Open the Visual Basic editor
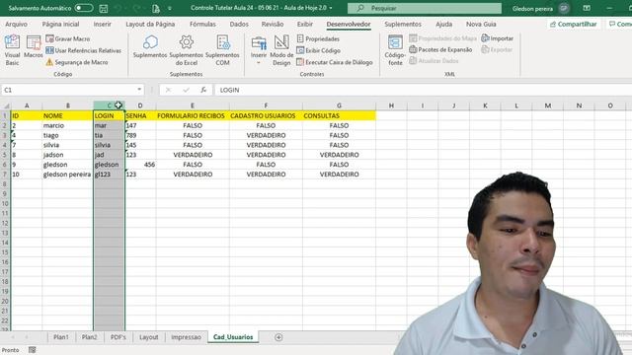 (x=12, y=50)
